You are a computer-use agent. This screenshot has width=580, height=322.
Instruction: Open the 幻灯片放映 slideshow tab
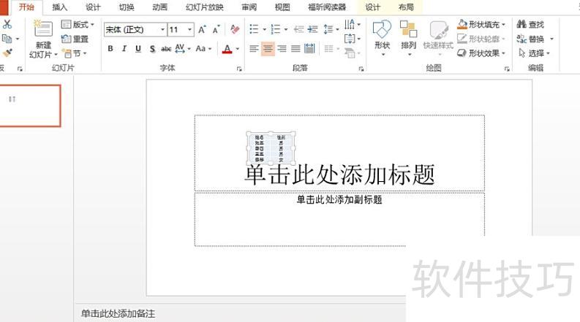point(205,7)
